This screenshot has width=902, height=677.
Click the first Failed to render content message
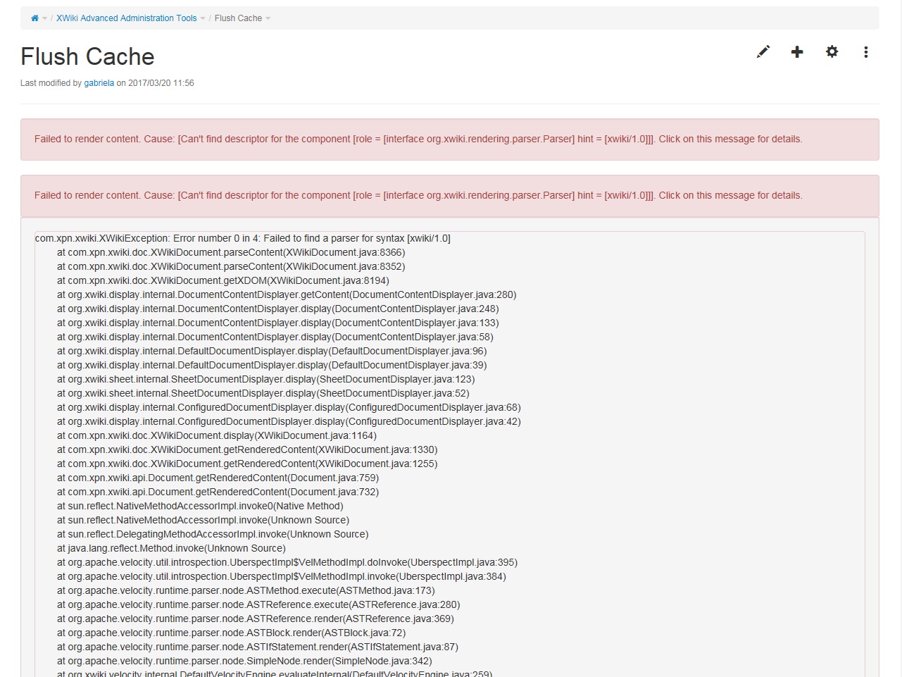tap(449, 139)
